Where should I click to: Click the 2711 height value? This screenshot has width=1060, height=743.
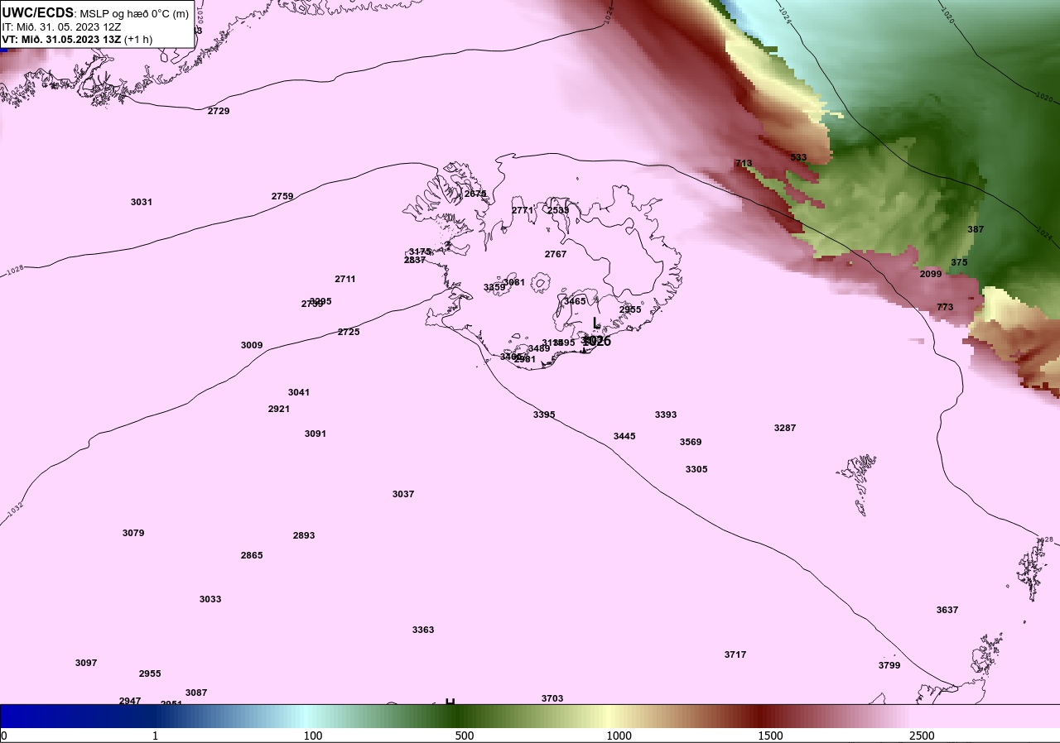pyautogui.click(x=345, y=279)
